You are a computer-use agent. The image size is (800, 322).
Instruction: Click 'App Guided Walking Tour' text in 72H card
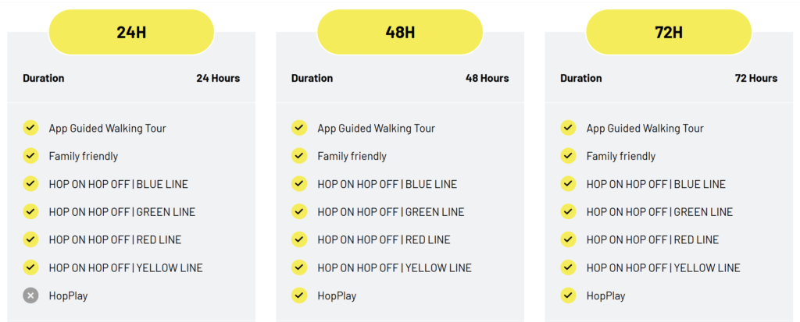645,128
